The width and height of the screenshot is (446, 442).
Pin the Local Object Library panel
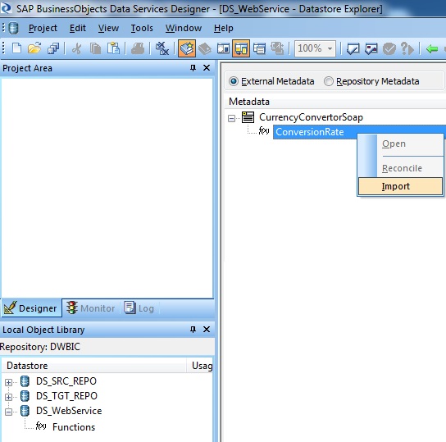193,330
